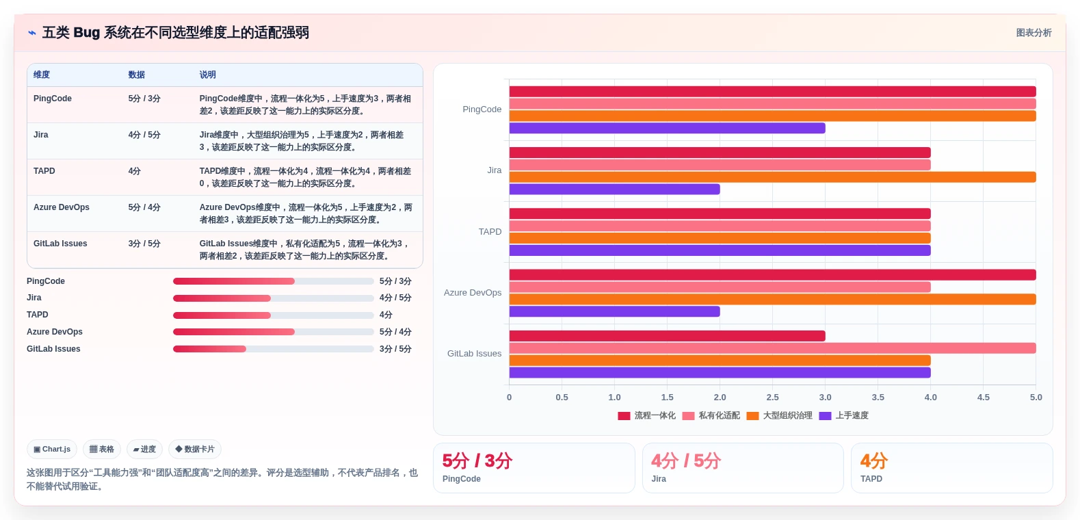1080x520 pixels.
Task: Toggle the 大型组织治理 legend orange swatch
Action: [x=752, y=416]
